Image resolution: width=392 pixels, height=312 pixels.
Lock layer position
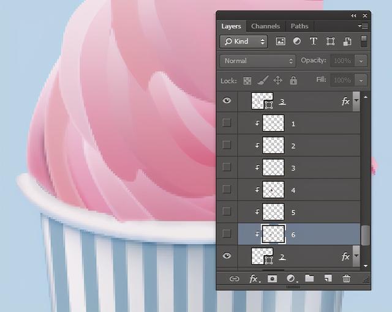277,80
